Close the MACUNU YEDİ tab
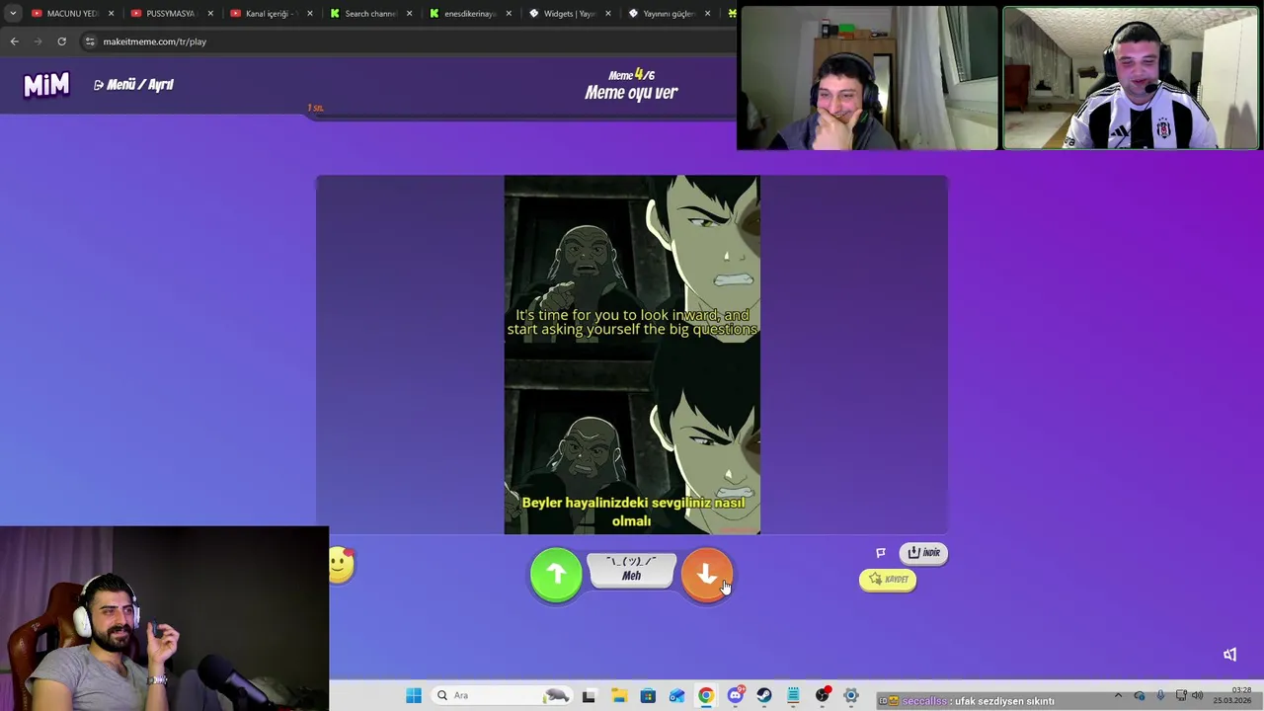The image size is (1264, 711). click(111, 14)
